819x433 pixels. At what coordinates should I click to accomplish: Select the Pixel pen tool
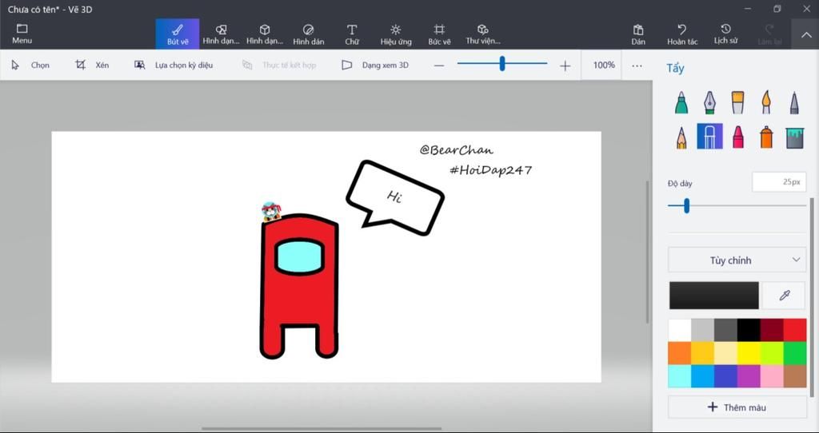[x=794, y=102]
